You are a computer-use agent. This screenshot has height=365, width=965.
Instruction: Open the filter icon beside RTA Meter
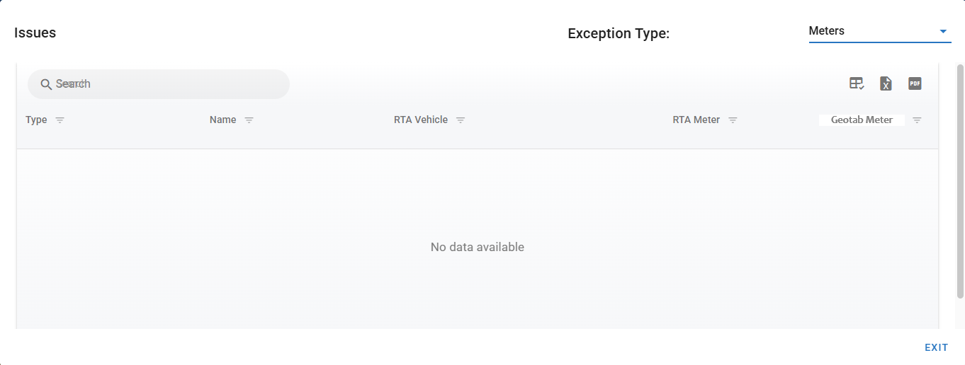click(733, 120)
